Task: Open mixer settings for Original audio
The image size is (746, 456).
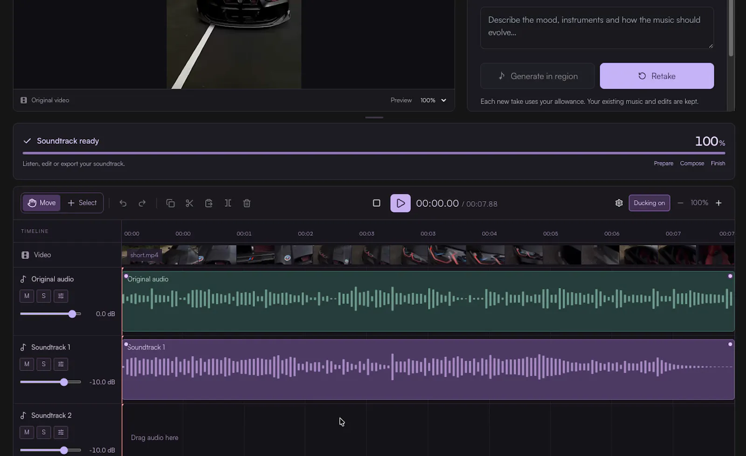Action: (61, 296)
